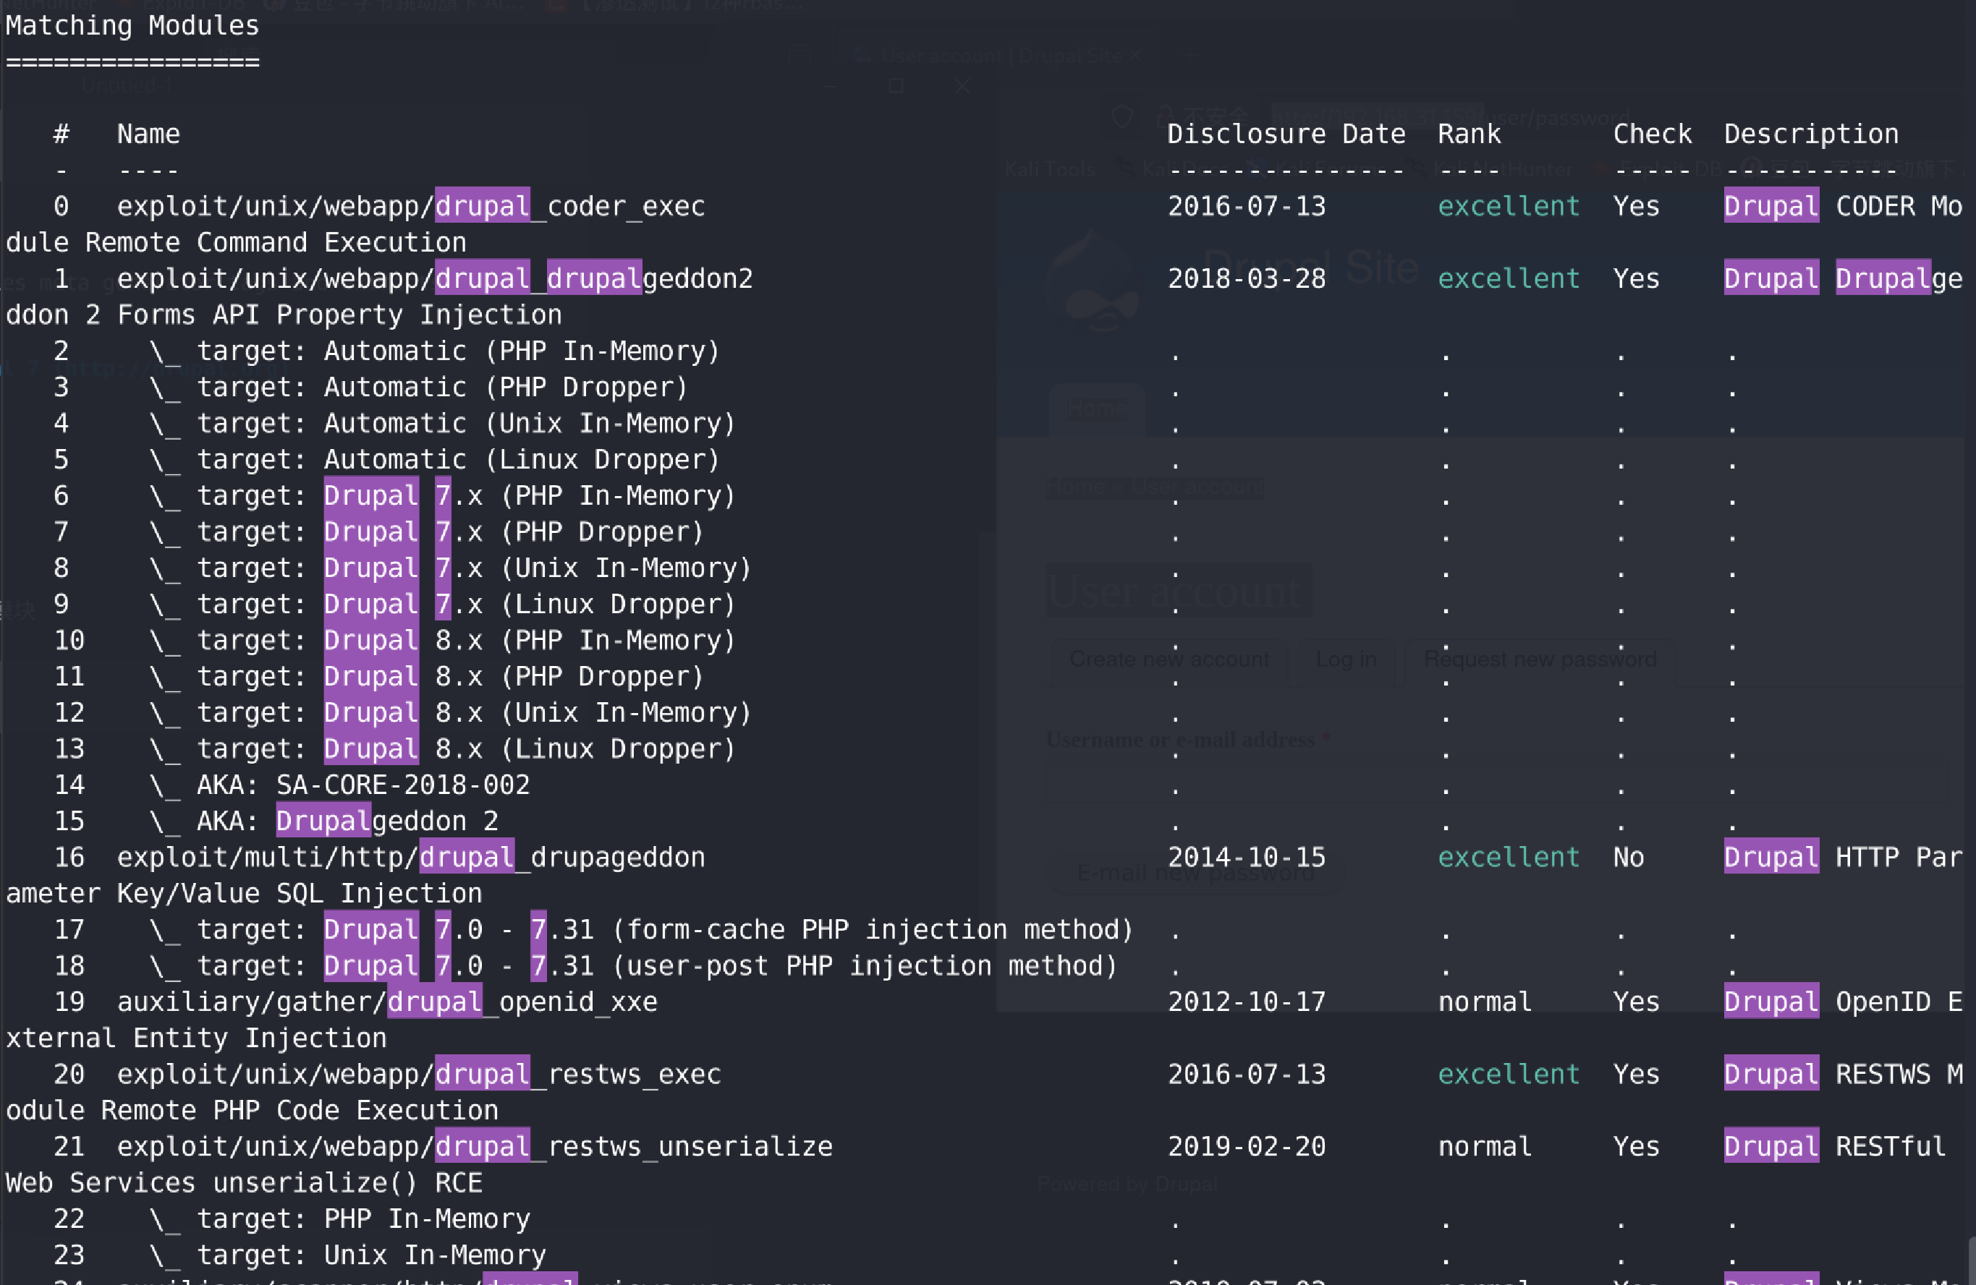Click wrapped text Forms API Property Injection

tap(339, 315)
